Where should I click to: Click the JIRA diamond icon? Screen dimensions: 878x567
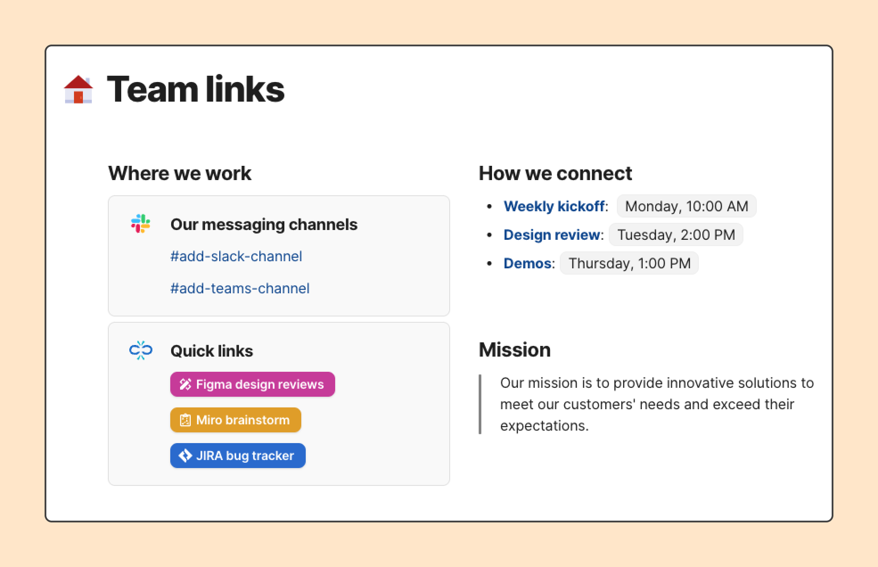pyautogui.click(x=185, y=456)
